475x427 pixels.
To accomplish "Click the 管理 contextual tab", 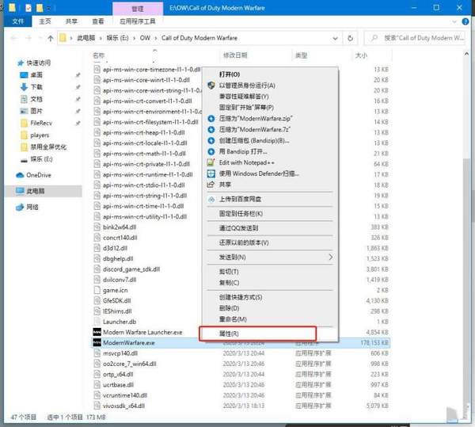I will (138, 9).
